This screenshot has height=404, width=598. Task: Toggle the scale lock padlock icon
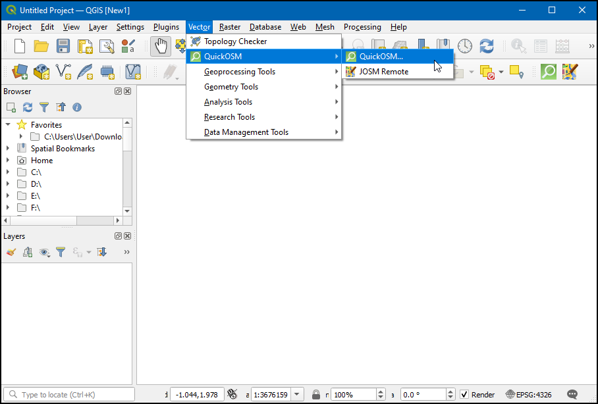[316, 395]
